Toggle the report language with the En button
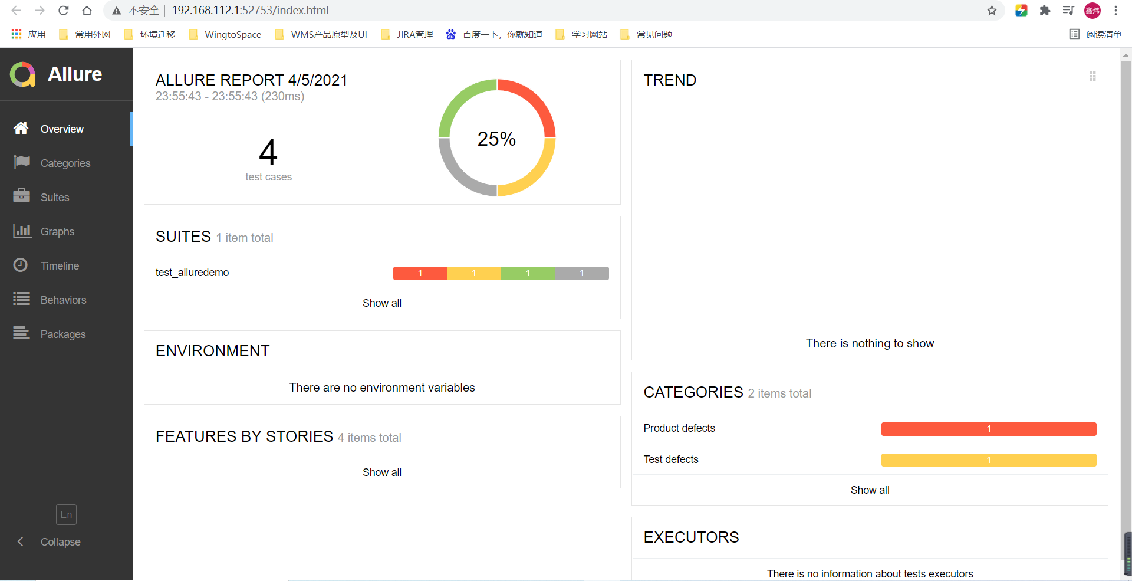1132x581 pixels. (x=66, y=514)
